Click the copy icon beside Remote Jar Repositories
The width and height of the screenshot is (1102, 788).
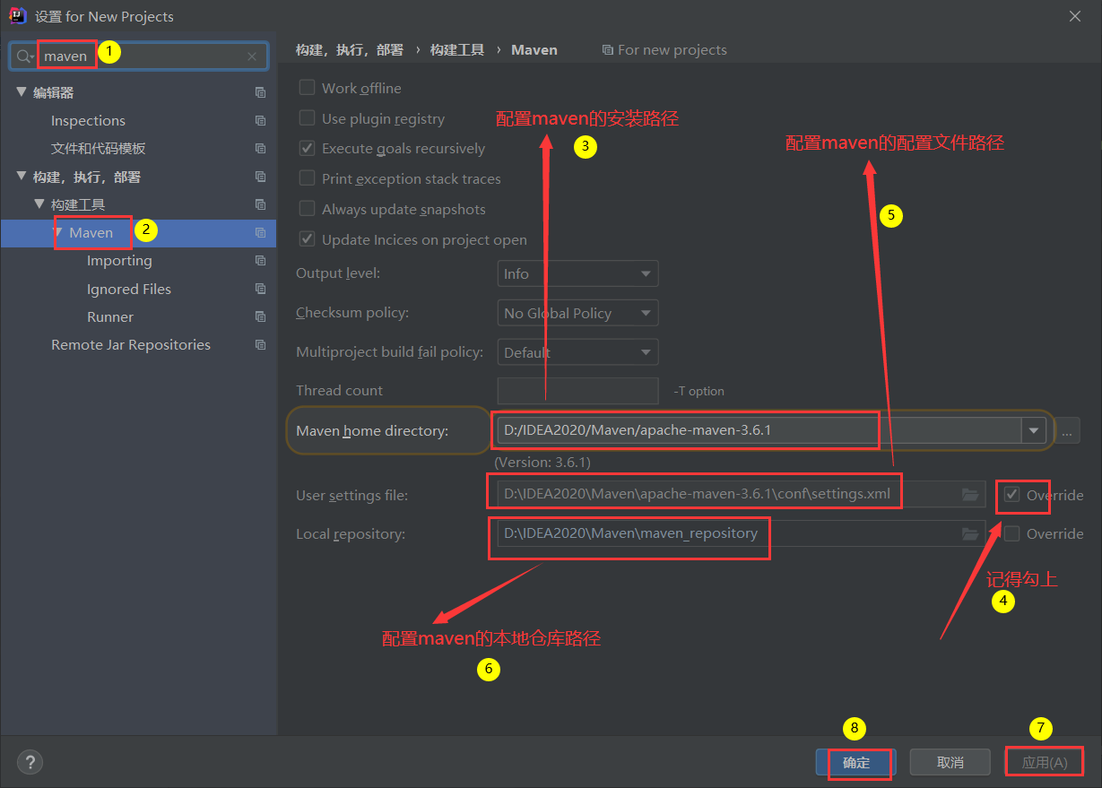click(260, 344)
